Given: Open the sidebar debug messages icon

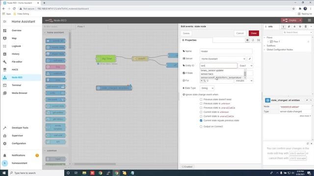Looking at the screenshot, I should (294, 26).
